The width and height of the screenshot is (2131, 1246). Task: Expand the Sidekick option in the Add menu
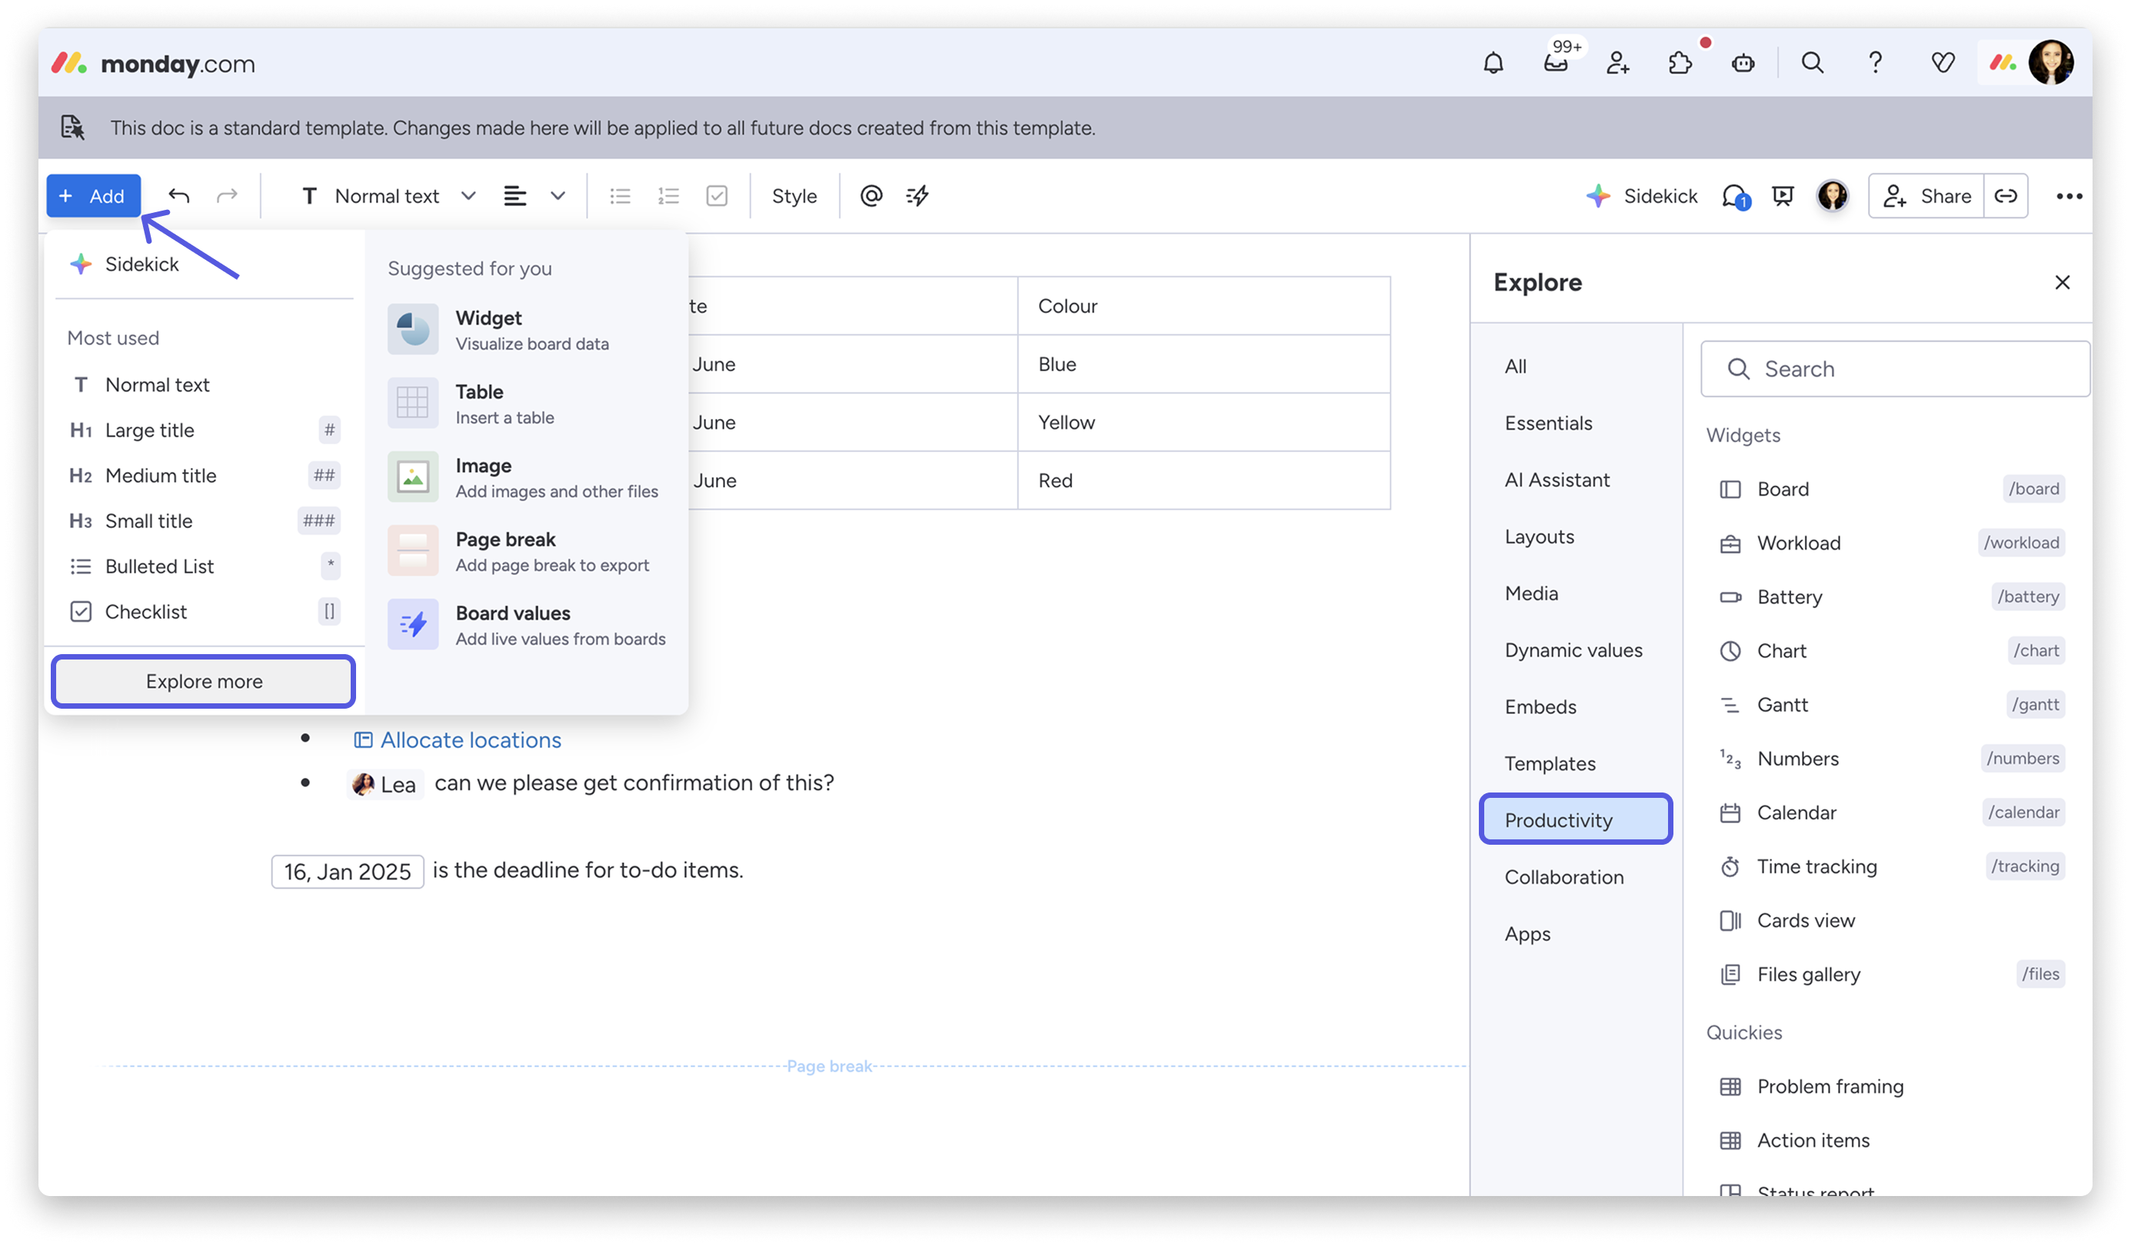point(142,264)
